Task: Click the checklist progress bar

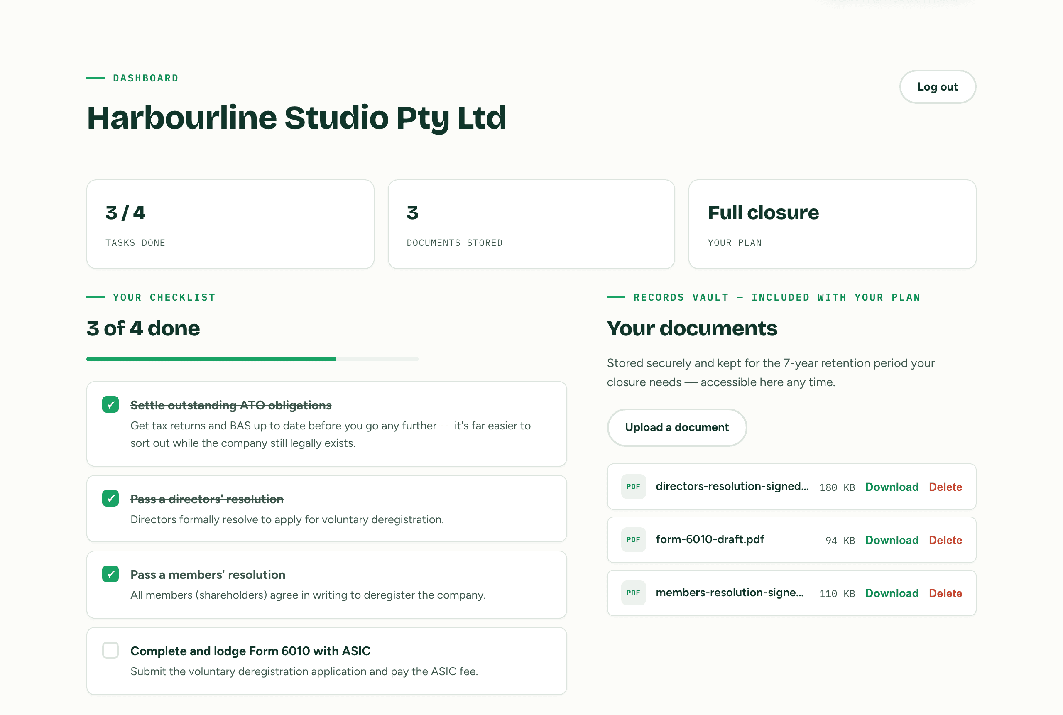Action: tap(252, 359)
